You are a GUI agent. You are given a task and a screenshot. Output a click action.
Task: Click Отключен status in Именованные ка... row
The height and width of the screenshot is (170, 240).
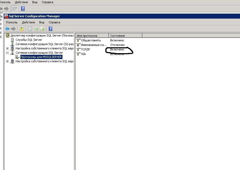tap(117, 45)
